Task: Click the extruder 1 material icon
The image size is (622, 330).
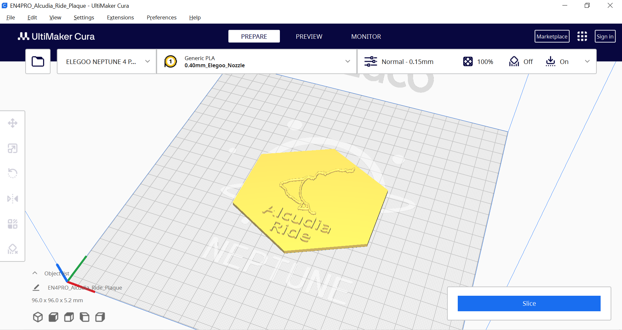Action: (x=170, y=61)
